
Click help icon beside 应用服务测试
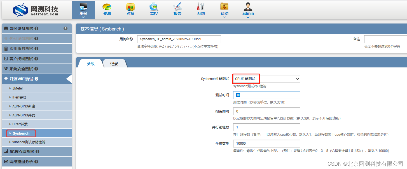[36, 49]
